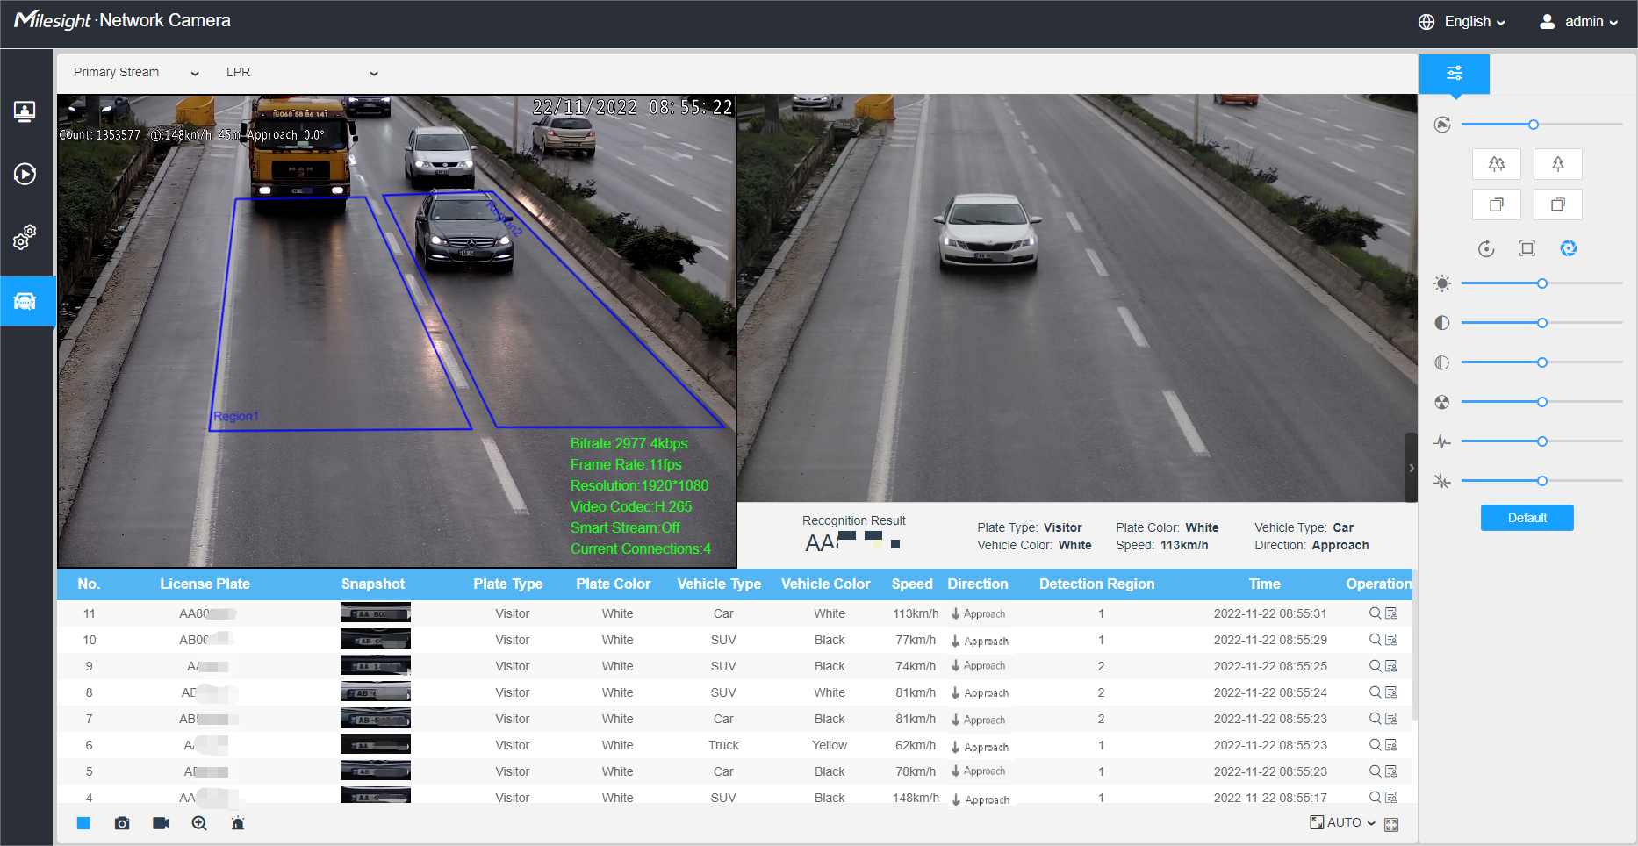Image resolution: width=1638 pixels, height=846 pixels.
Task: Click the auto focus frame icon
Action: pos(1527,248)
